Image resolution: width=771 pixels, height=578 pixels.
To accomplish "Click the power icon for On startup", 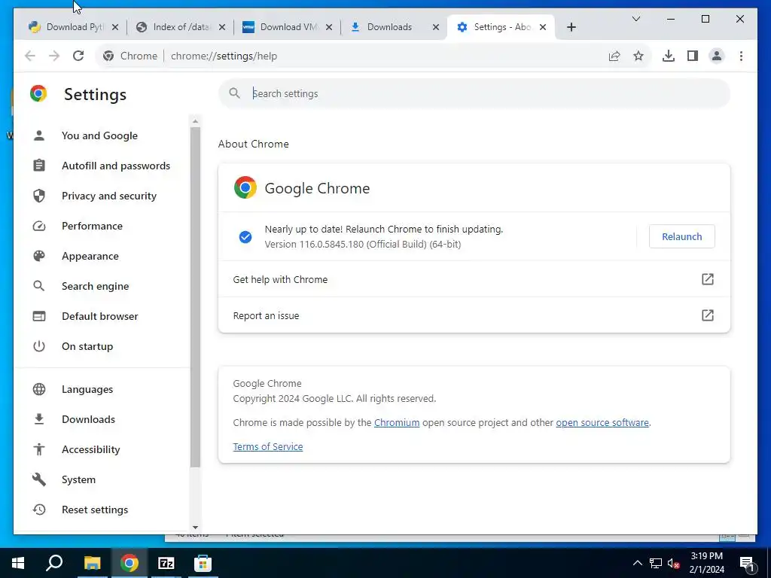I will click(39, 346).
